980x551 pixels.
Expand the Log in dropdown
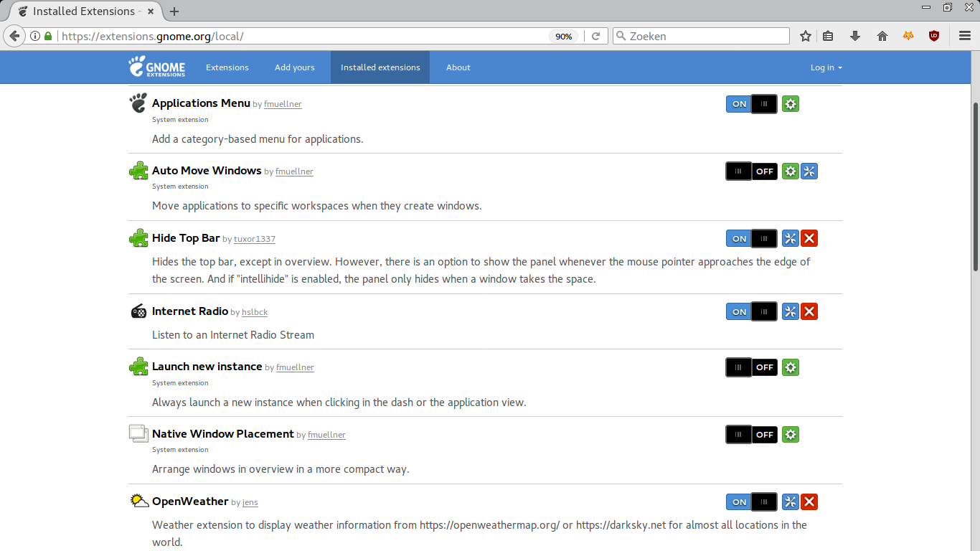826,67
